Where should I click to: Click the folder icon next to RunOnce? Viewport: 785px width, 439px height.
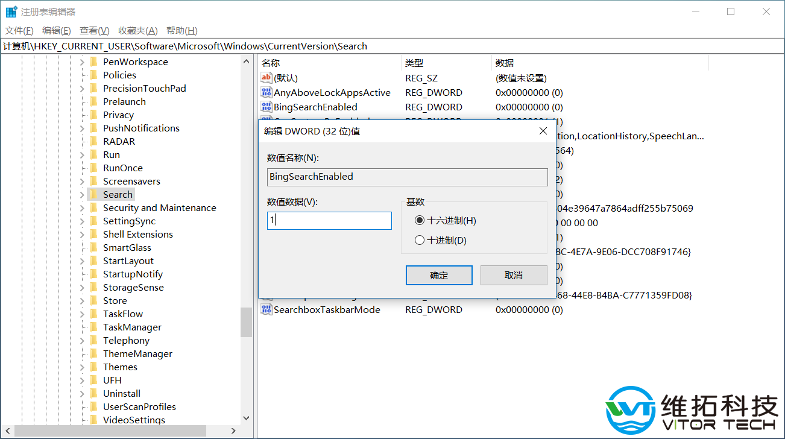[93, 168]
